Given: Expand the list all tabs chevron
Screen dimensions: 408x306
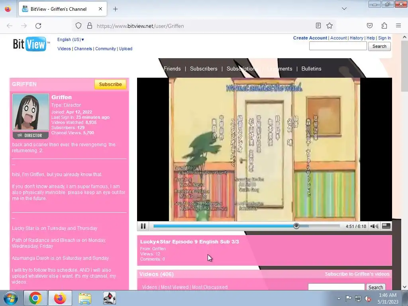Looking at the screenshot, I should tap(344, 9).
